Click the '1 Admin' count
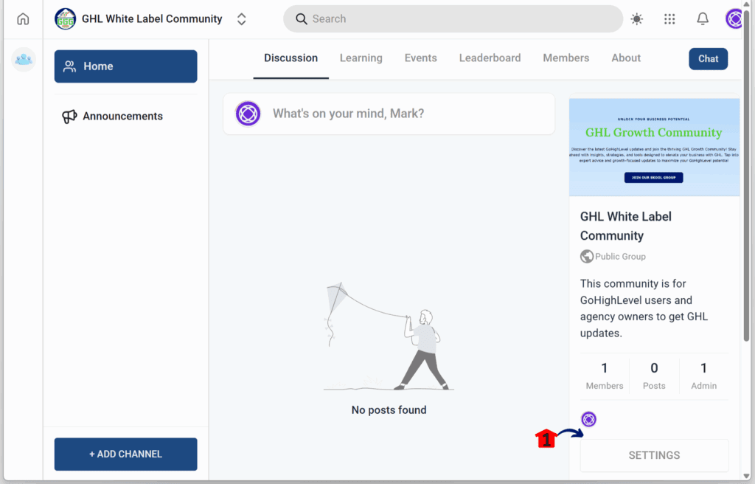The image size is (755, 484). (703, 376)
